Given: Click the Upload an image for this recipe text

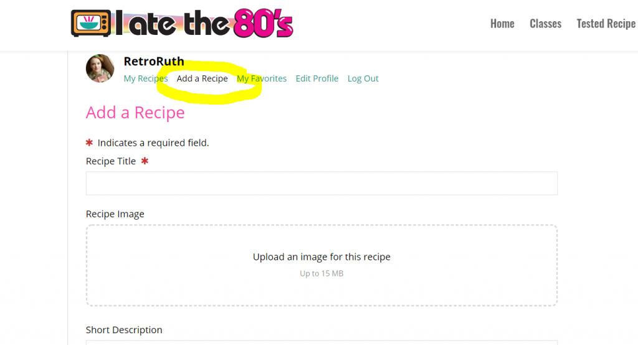Looking at the screenshot, I should click(x=321, y=257).
